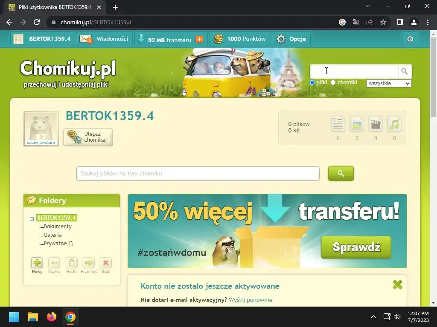
Task: Focus the header search input field
Action: coord(354,72)
